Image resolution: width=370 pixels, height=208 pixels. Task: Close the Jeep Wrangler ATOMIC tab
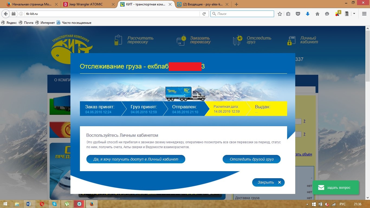[113, 4]
